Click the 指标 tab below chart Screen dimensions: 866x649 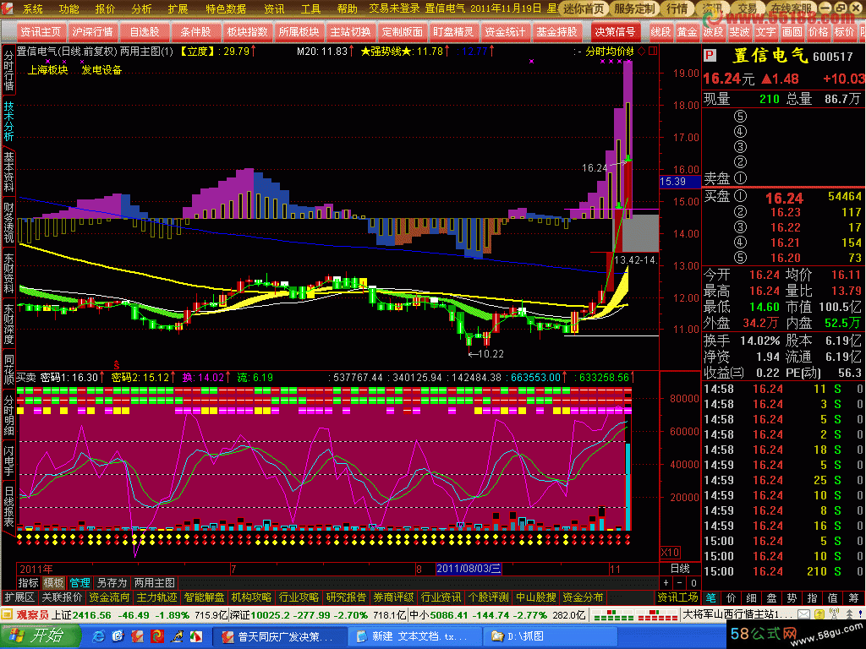(x=28, y=583)
